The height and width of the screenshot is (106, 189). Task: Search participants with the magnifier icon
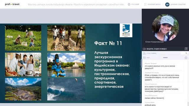click(186, 53)
